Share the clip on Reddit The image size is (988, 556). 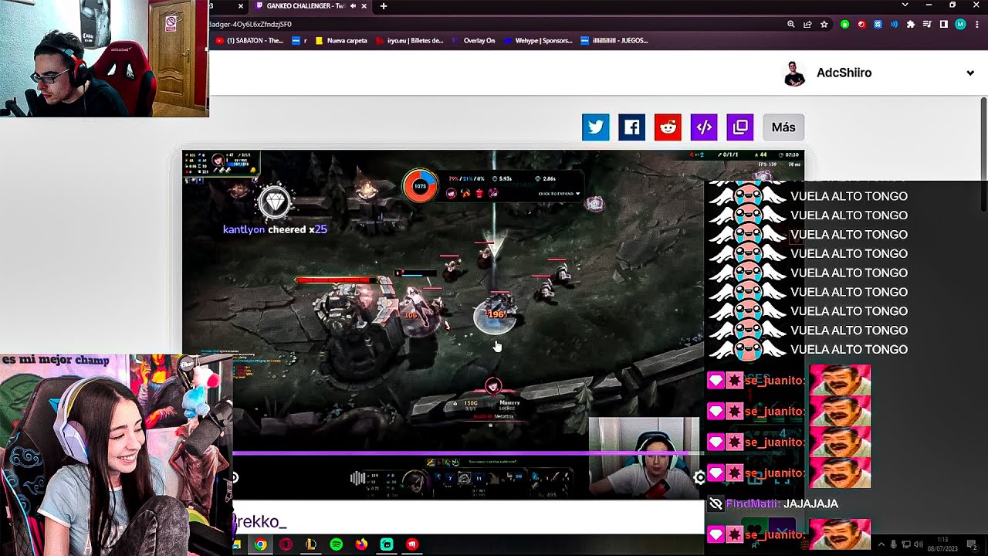668,127
